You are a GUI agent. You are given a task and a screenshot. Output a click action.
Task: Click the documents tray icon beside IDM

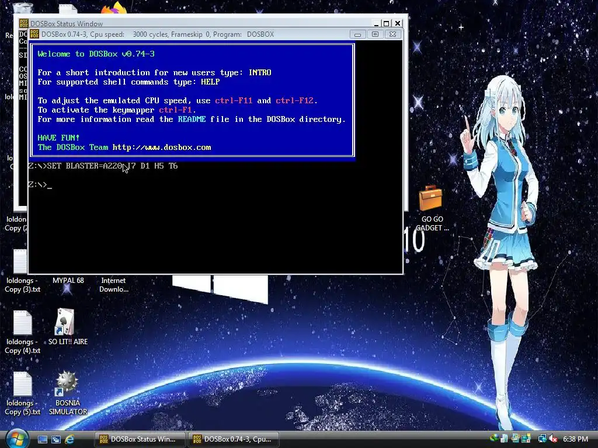(505, 439)
